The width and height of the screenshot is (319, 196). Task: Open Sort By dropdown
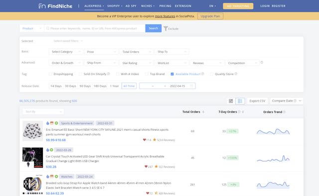coord(43,111)
